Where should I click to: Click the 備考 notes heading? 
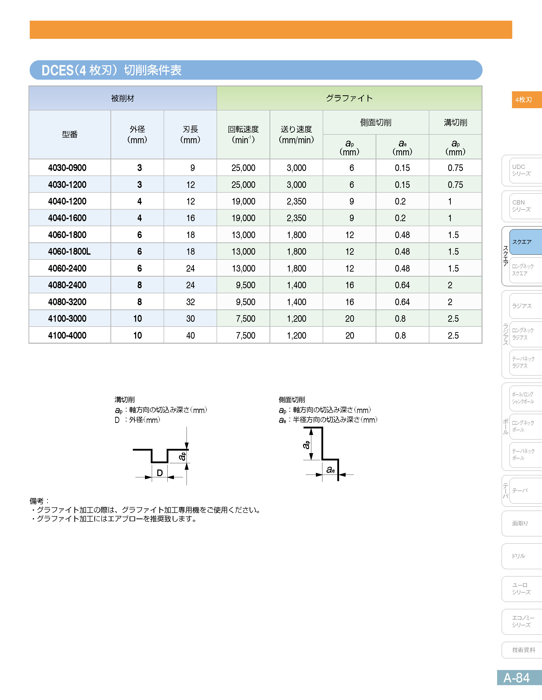[x=39, y=501]
